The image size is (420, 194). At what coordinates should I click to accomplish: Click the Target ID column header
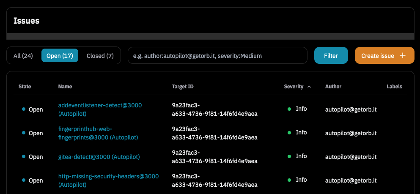coord(183,87)
